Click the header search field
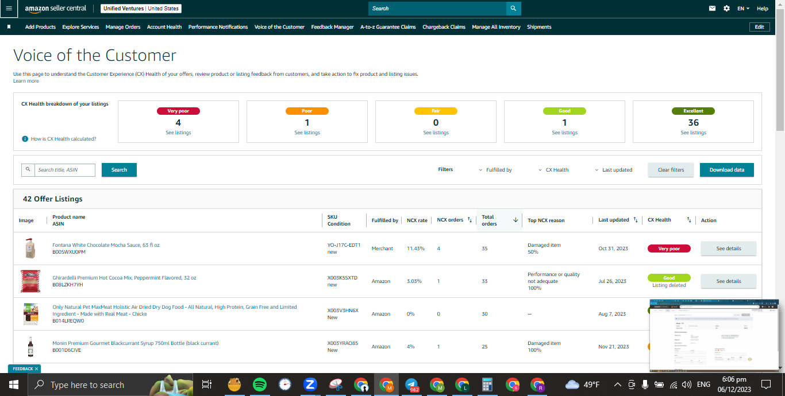This screenshot has width=785, height=396. pyautogui.click(x=437, y=9)
